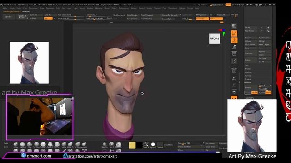Click the up arrow beside List All
This screenshot has height=163, width=291.
[x=261, y=27]
